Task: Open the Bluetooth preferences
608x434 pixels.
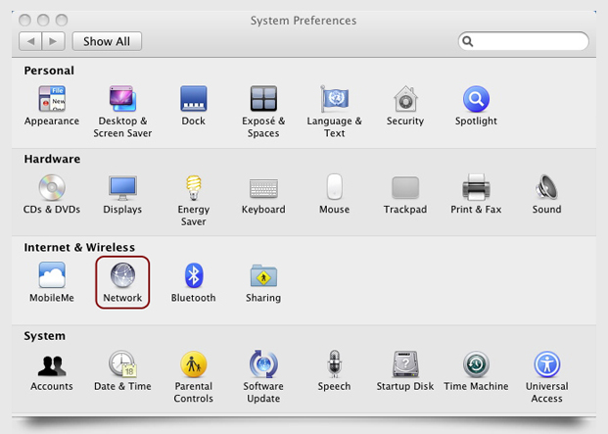Action: pyautogui.click(x=194, y=282)
